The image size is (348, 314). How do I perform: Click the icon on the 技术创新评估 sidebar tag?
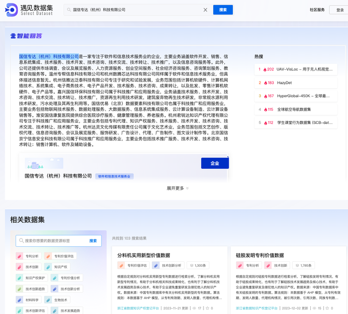[x=19, y=311]
